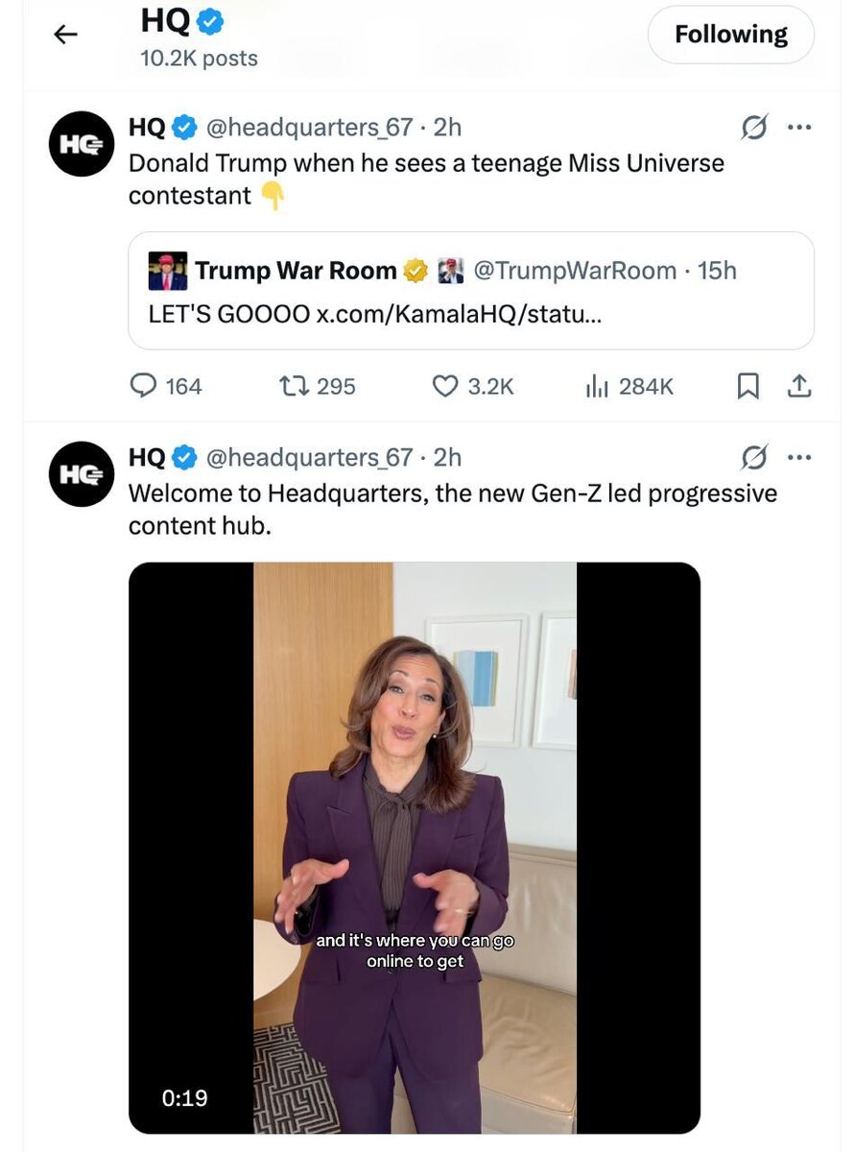Expand more options on second post
Screen dimensions: 855x1152
pyautogui.click(x=799, y=458)
